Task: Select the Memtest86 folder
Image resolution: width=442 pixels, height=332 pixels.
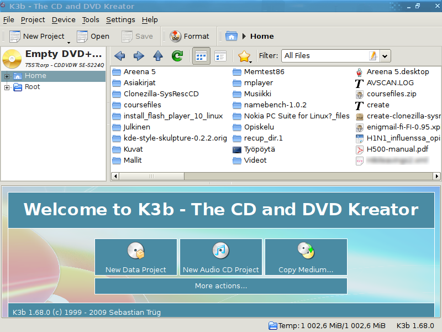Action: coord(259,72)
